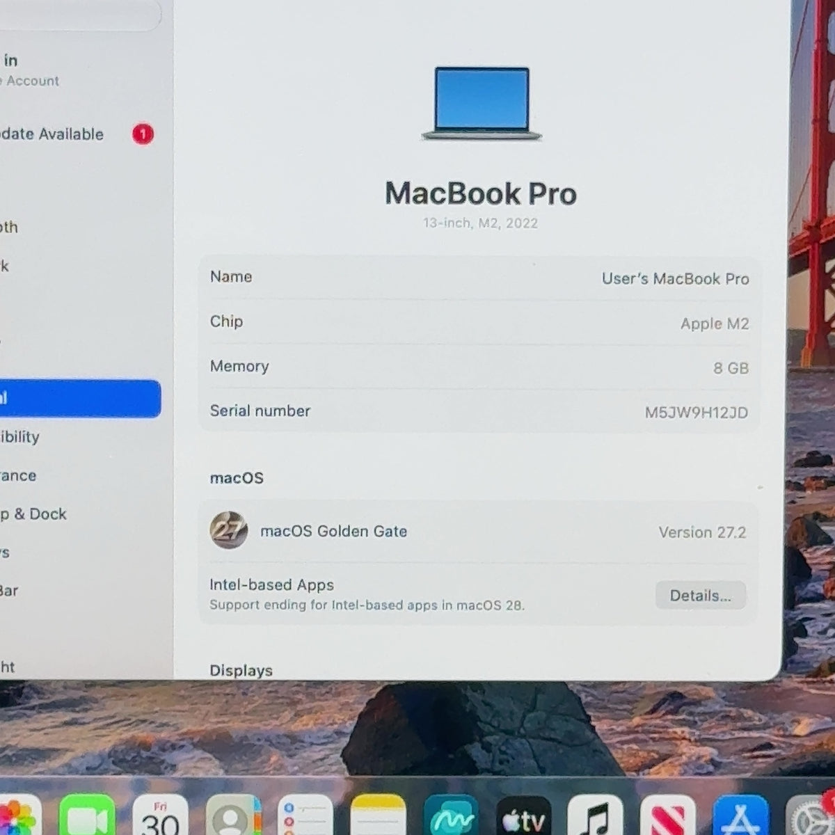Launch the Reminders app from the Dock
The width and height of the screenshot is (835, 835).
click(x=305, y=816)
